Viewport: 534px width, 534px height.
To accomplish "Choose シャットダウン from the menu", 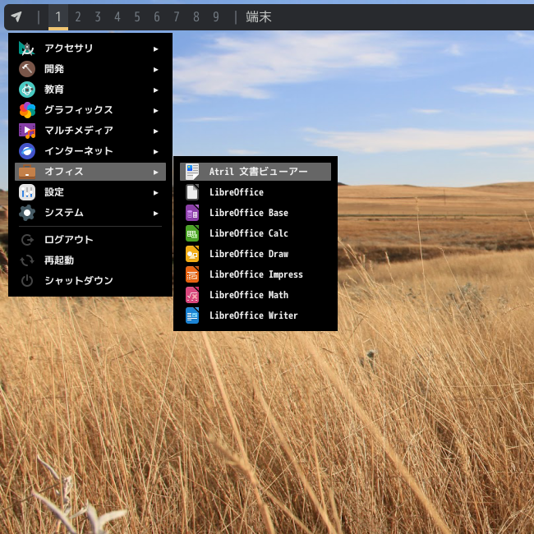I will tap(90, 281).
